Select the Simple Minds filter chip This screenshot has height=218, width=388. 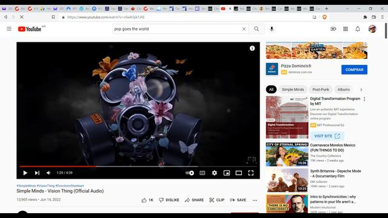pyautogui.click(x=293, y=90)
